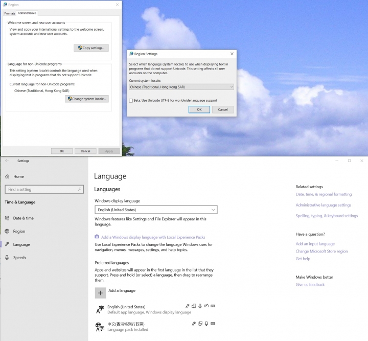Click the Local Experience Packs store icon
This screenshot has width=368, height=341.
click(x=97, y=236)
